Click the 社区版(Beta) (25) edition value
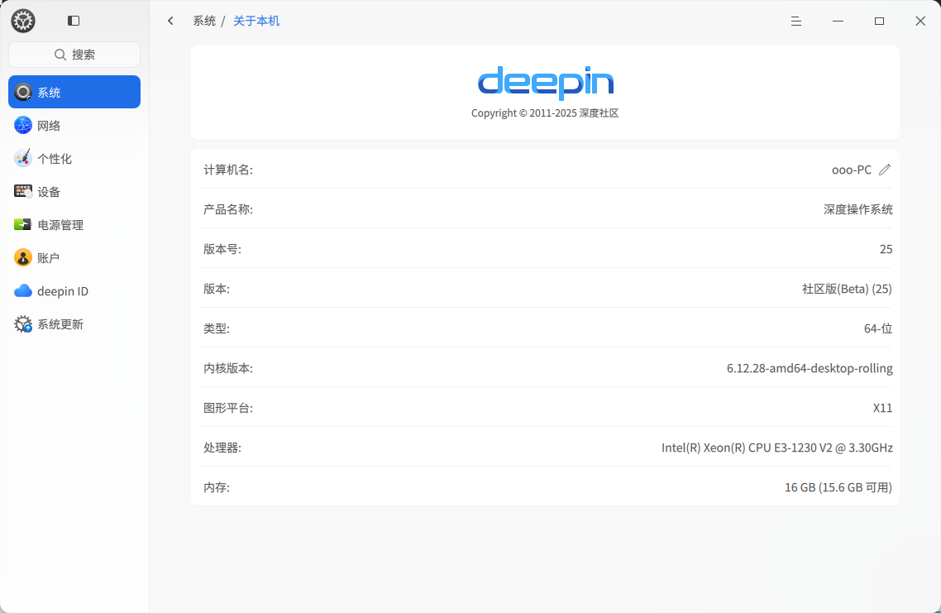The image size is (941, 613). tap(847, 289)
